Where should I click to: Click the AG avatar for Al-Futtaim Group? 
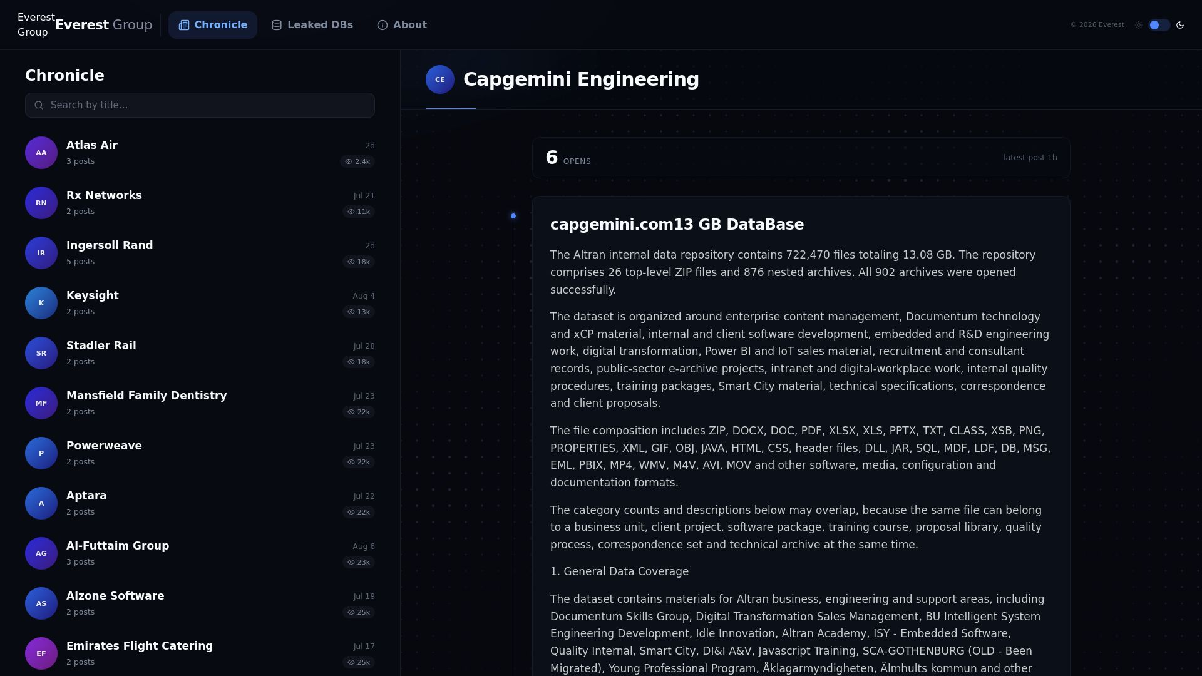(41, 553)
